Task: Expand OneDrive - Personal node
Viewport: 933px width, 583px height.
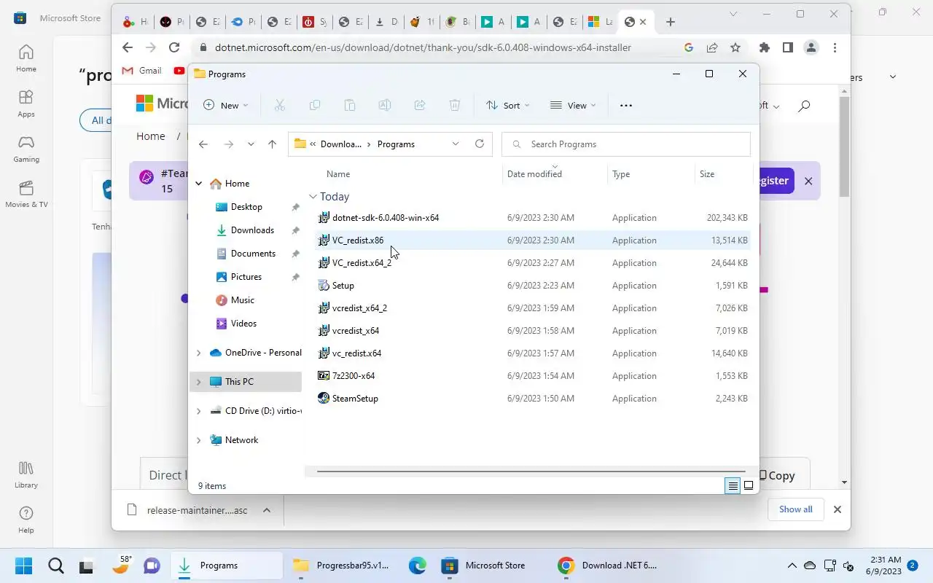Action: pyautogui.click(x=198, y=353)
